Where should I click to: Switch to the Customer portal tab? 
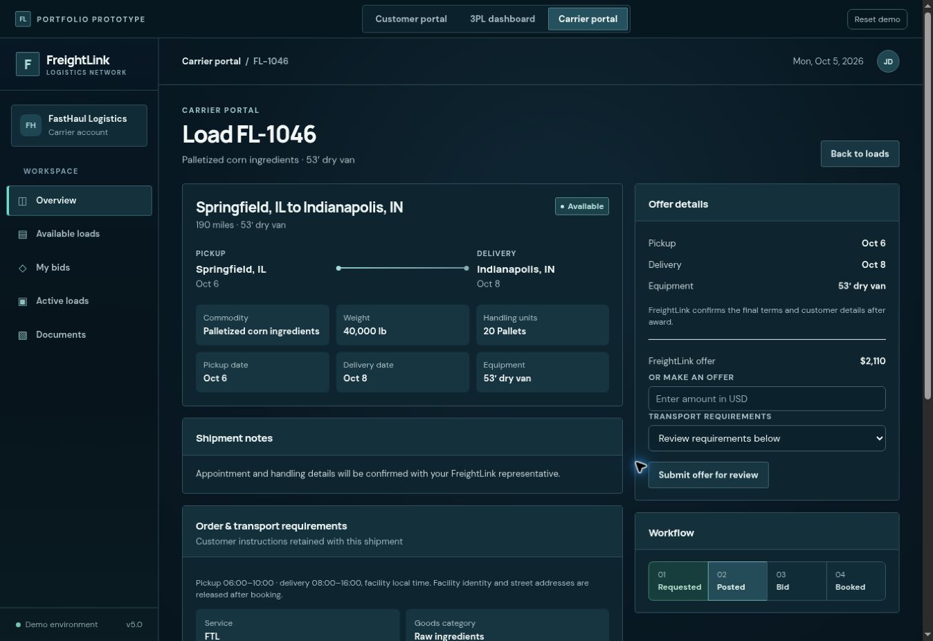[x=411, y=19]
